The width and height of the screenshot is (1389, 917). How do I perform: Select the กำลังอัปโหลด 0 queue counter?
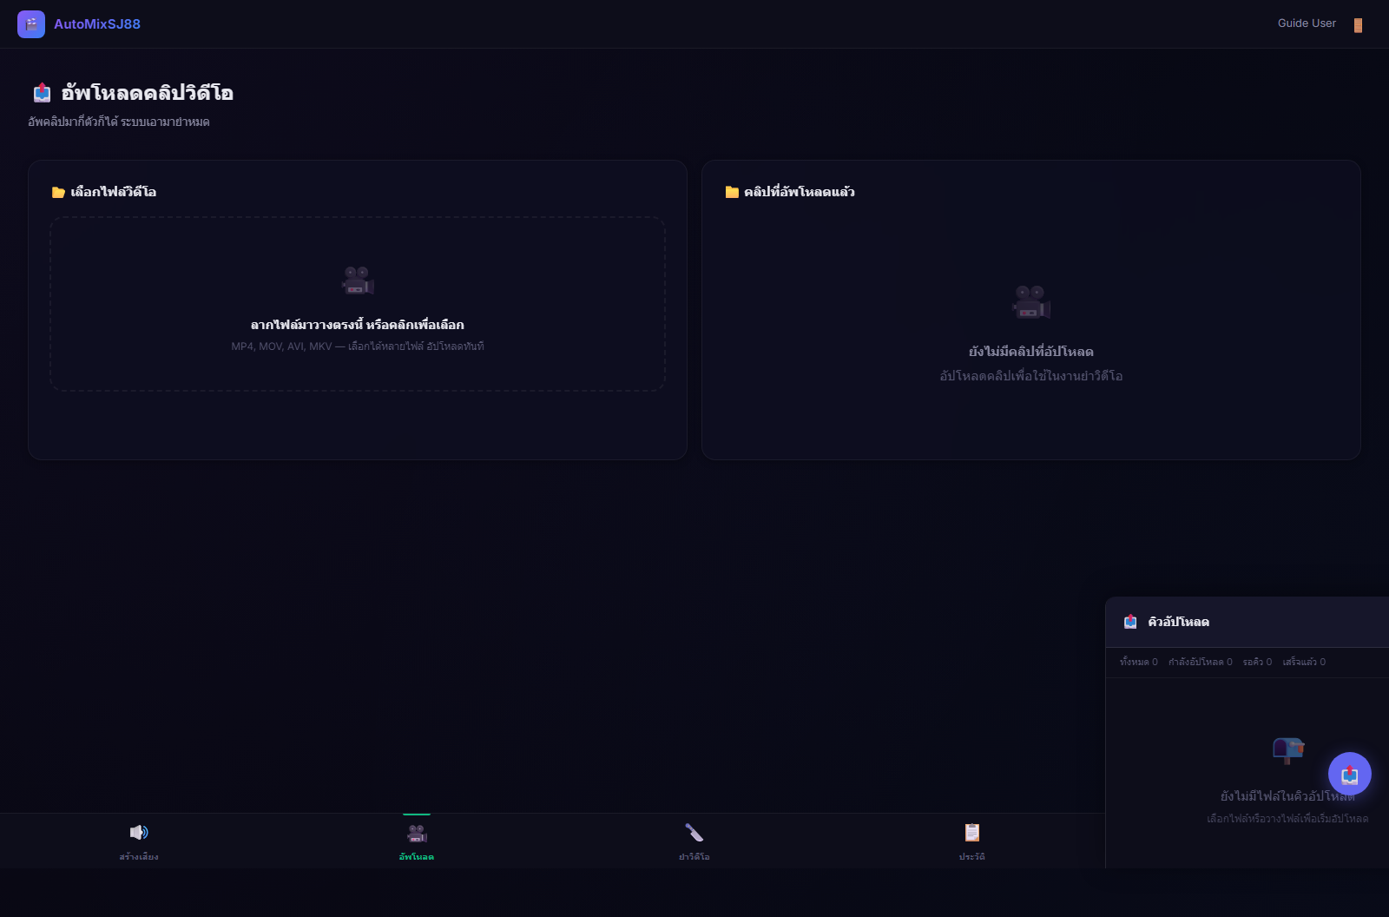(x=1200, y=662)
